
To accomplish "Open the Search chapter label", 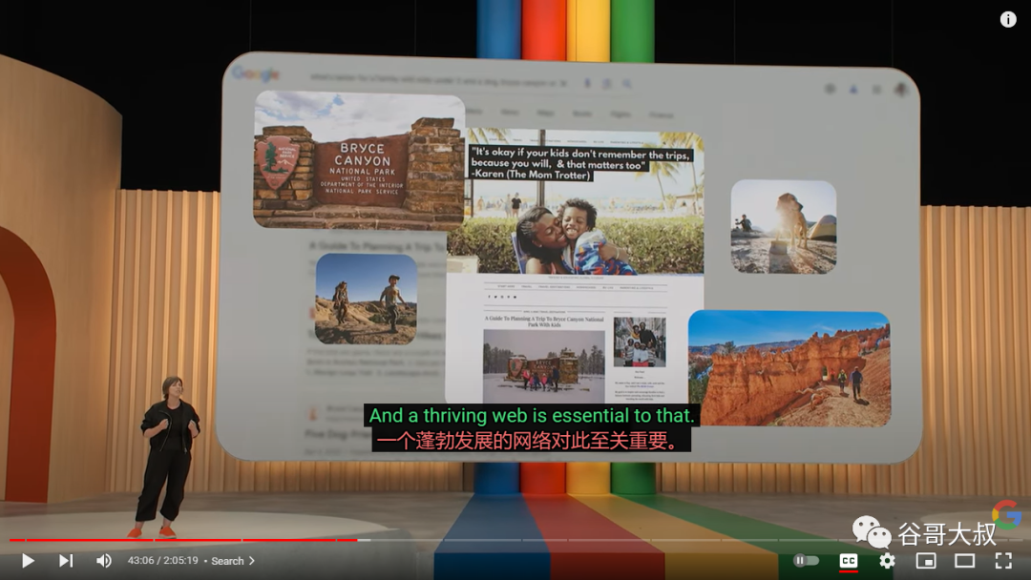I will click(x=227, y=561).
